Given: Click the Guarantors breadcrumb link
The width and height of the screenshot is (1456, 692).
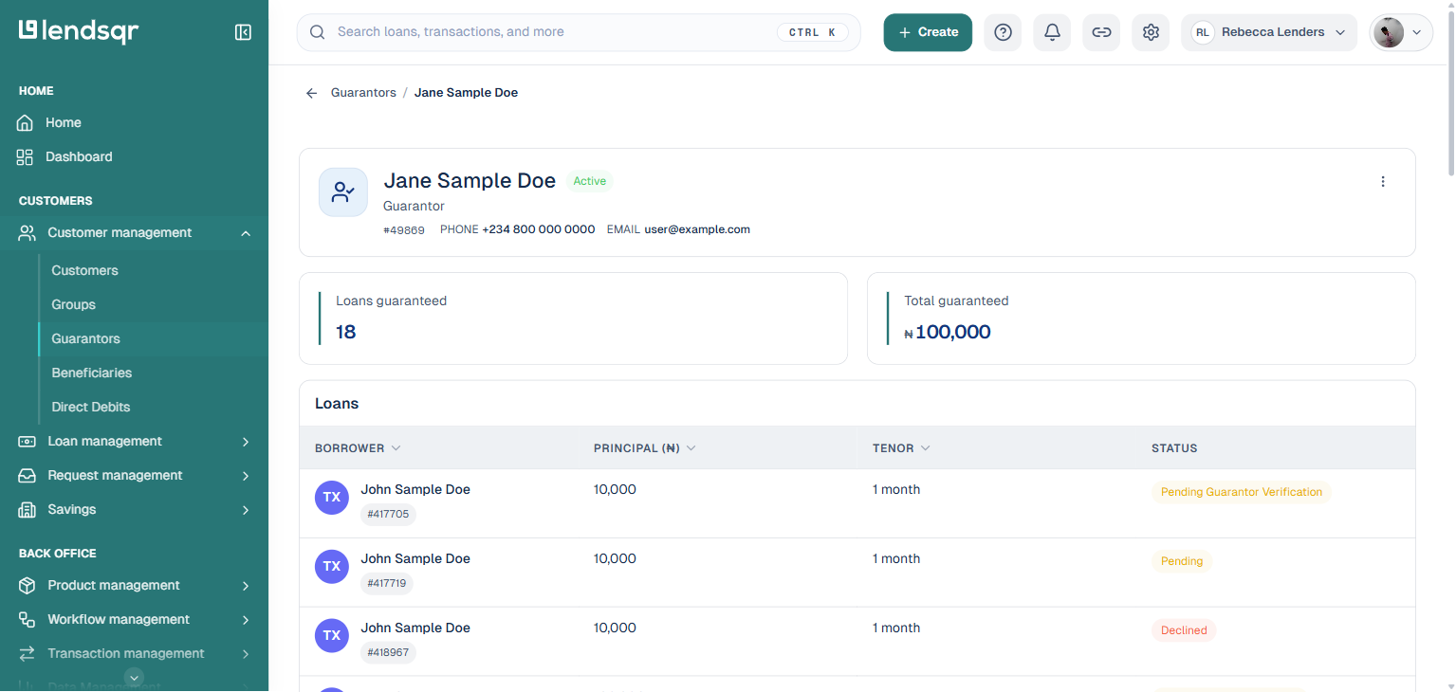Looking at the screenshot, I should pyautogui.click(x=363, y=93).
